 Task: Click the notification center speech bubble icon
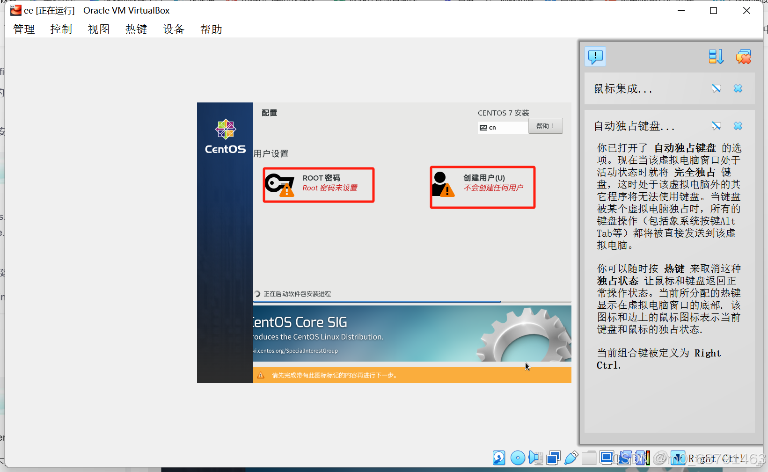coord(595,57)
